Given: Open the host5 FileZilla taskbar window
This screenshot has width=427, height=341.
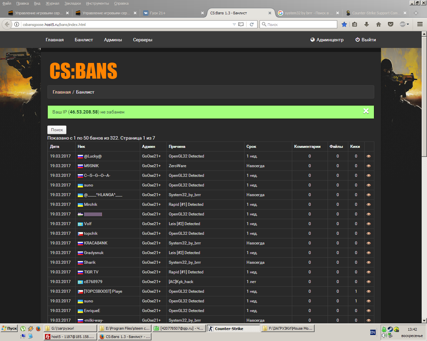Looking at the screenshot, I should click(x=70, y=337).
